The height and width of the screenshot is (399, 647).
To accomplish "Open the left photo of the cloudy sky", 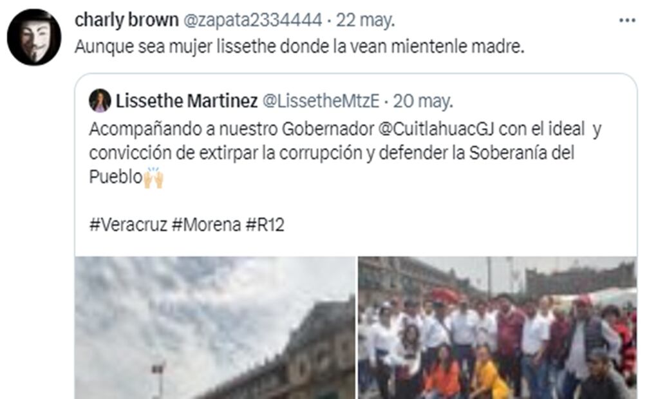I will click(x=215, y=328).
